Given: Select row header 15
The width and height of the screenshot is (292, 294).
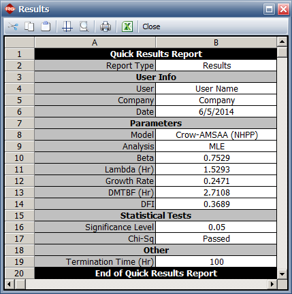Looking at the screenshot, I should click(20, 215).
